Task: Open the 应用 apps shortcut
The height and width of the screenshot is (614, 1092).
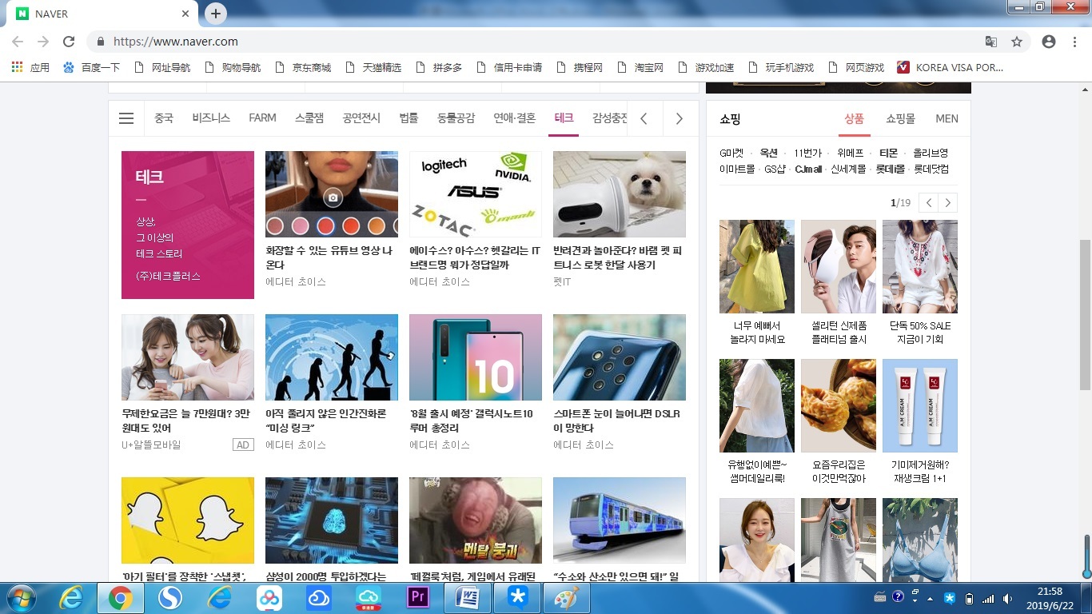Action: click(30, 68)
